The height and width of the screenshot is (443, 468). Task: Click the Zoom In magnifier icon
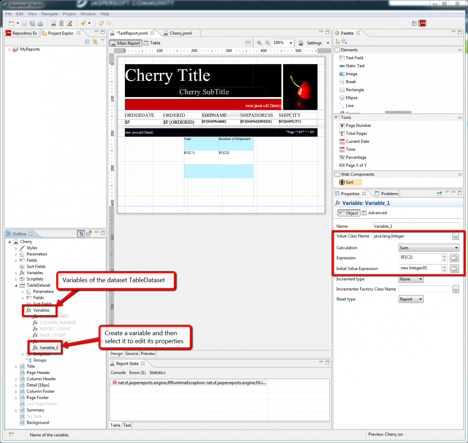[x=259, y=43]
